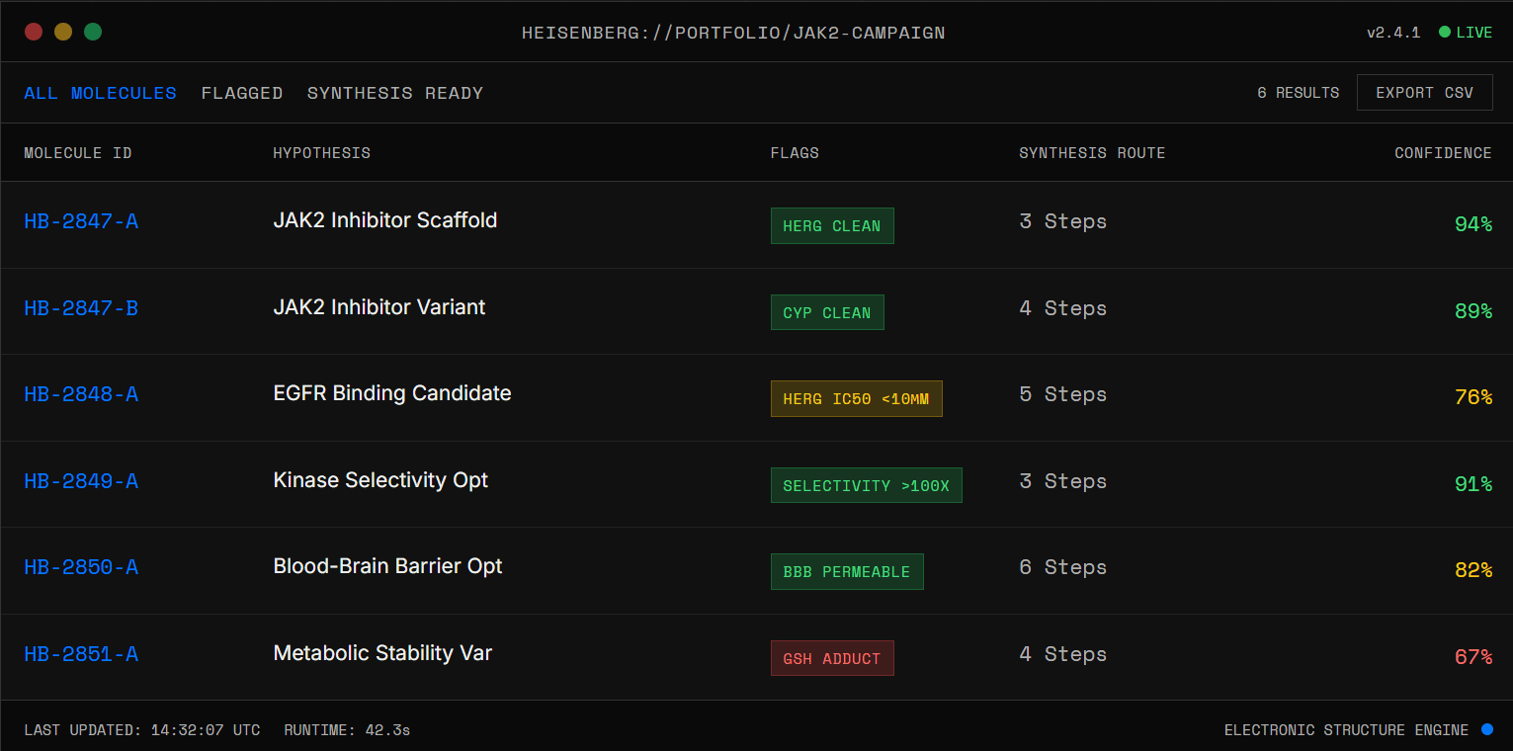Export results with Export CSV button
Screen dimensions: 1513x751
pos(1424,93)
